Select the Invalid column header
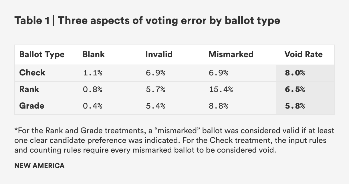The height and width of the screenshot is (184, 349). click(159, 54)
